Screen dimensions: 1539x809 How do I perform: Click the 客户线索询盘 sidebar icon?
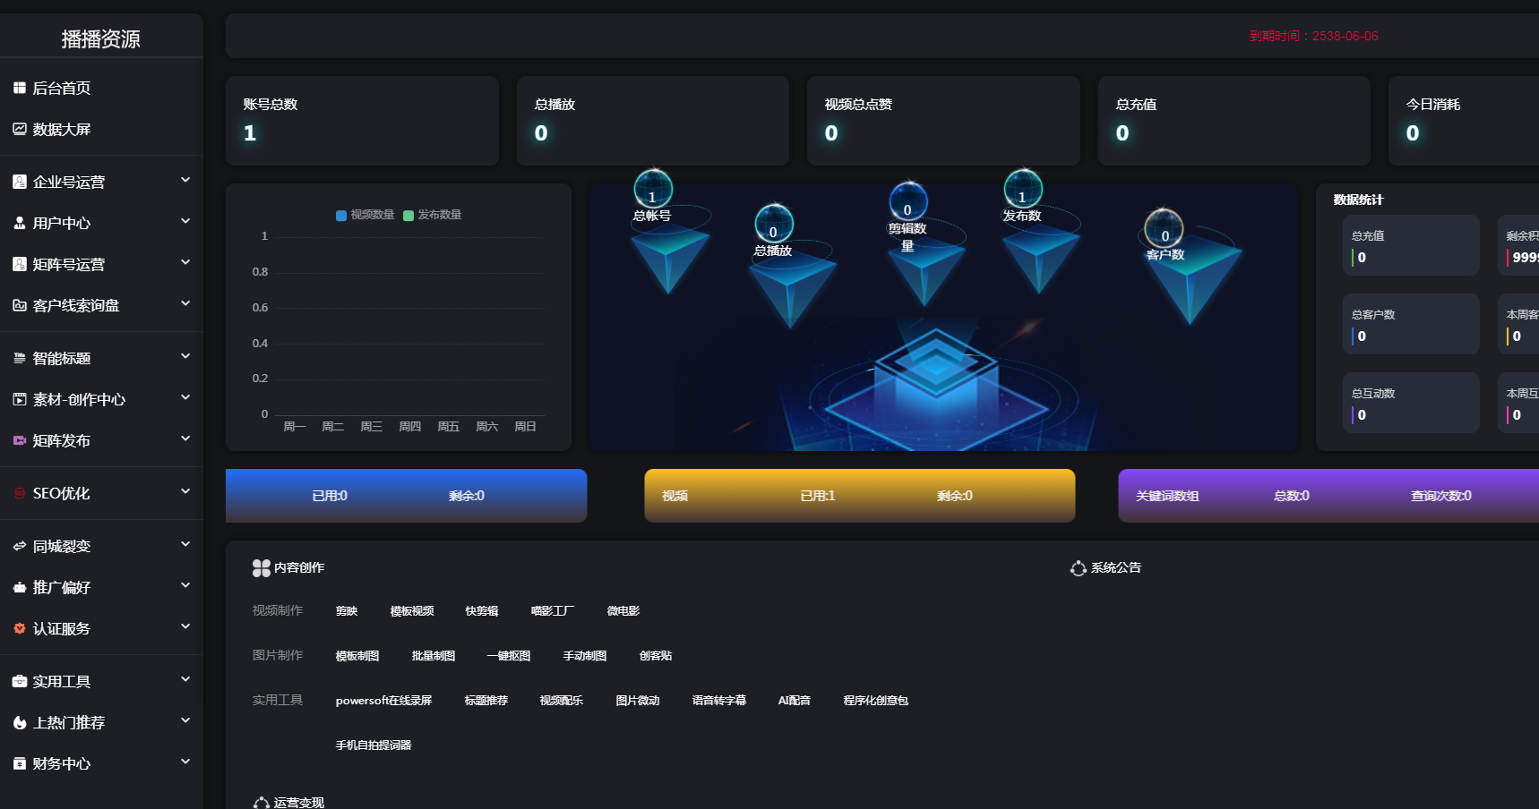coord(20,305)
